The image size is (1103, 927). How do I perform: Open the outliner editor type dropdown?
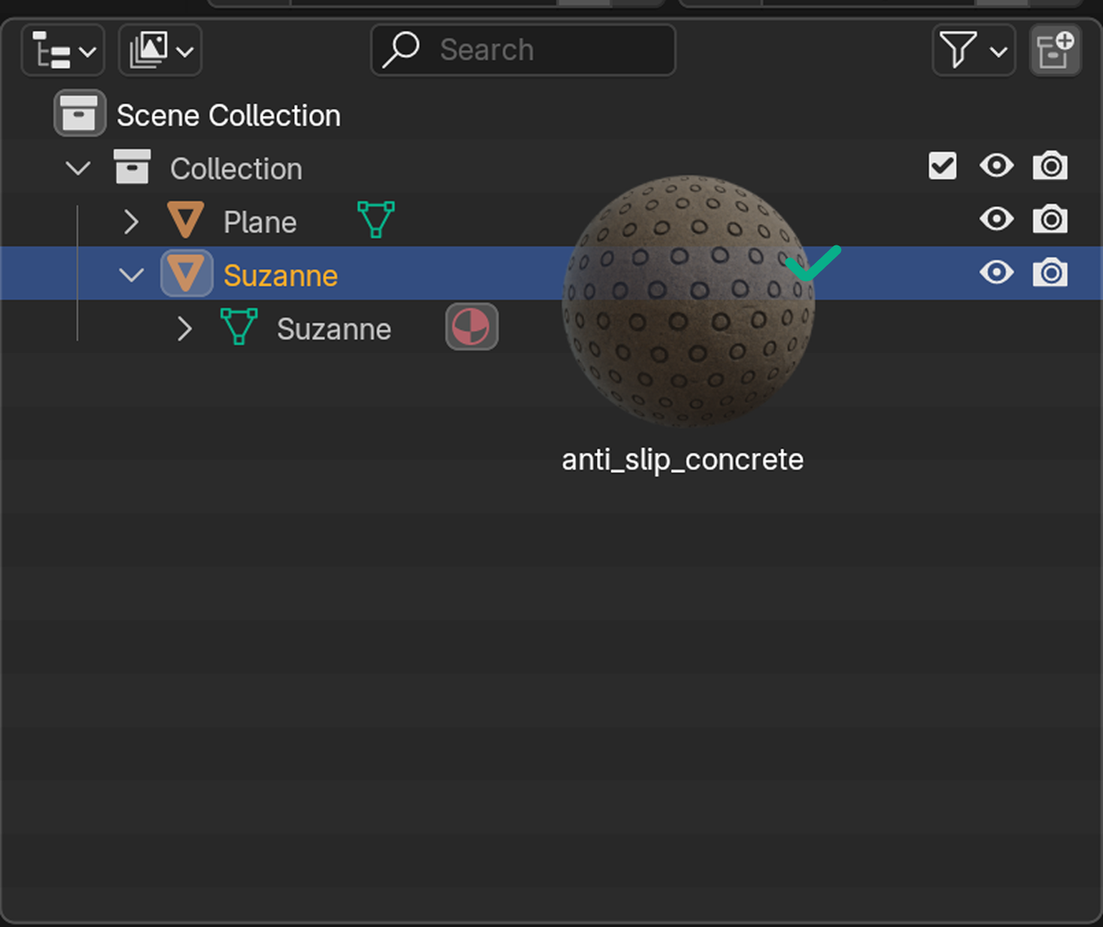coord(63,50)
